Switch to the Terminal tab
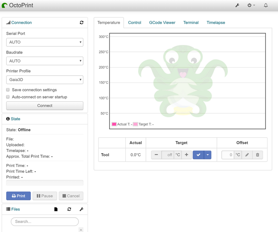 [x=191, y=23]
